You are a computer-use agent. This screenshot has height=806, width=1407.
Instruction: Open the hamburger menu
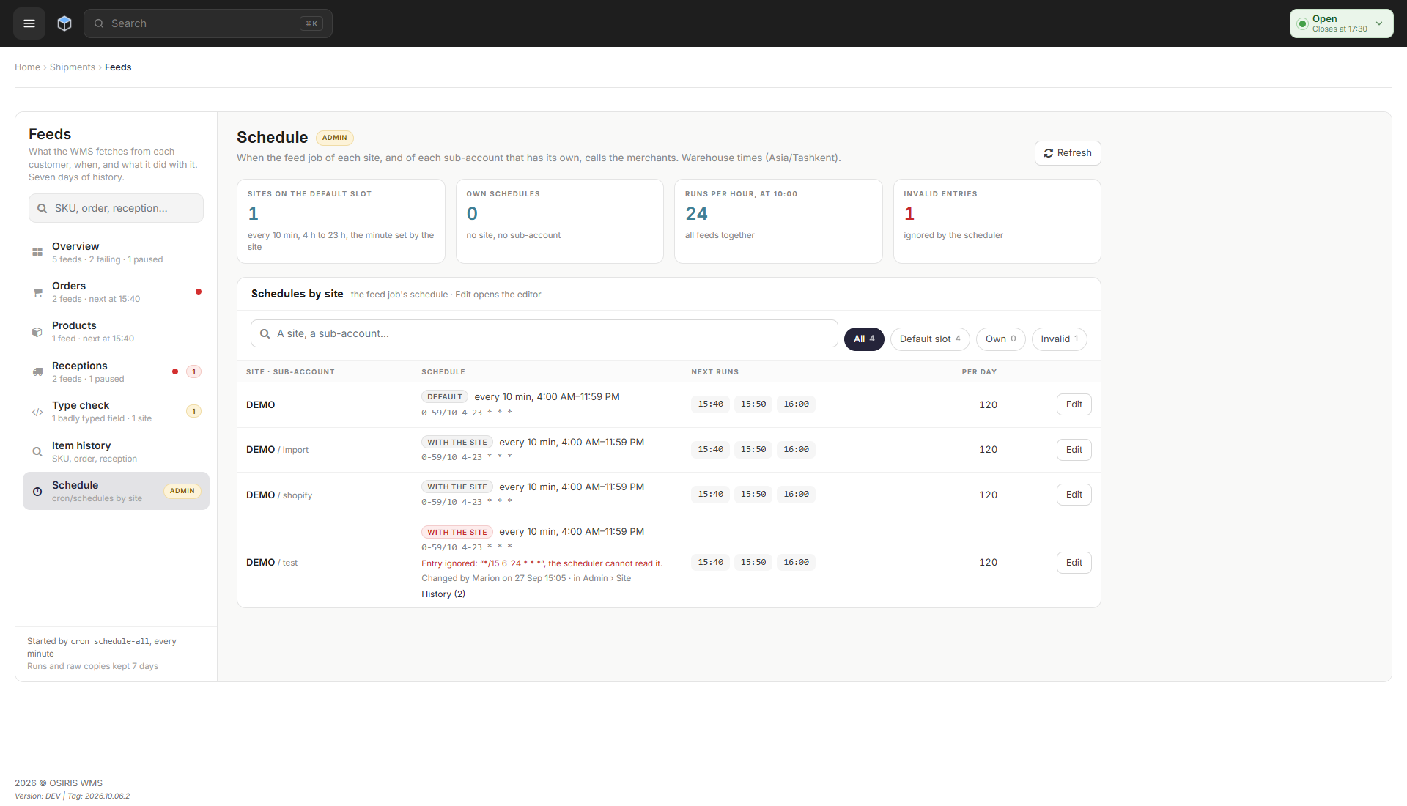click(29, 23)
